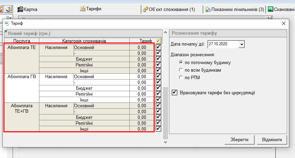Click the select-all checkmark icon in table header
Viewport: 295px width, 158px height.
pyautogui.click(x=158, y=41)
